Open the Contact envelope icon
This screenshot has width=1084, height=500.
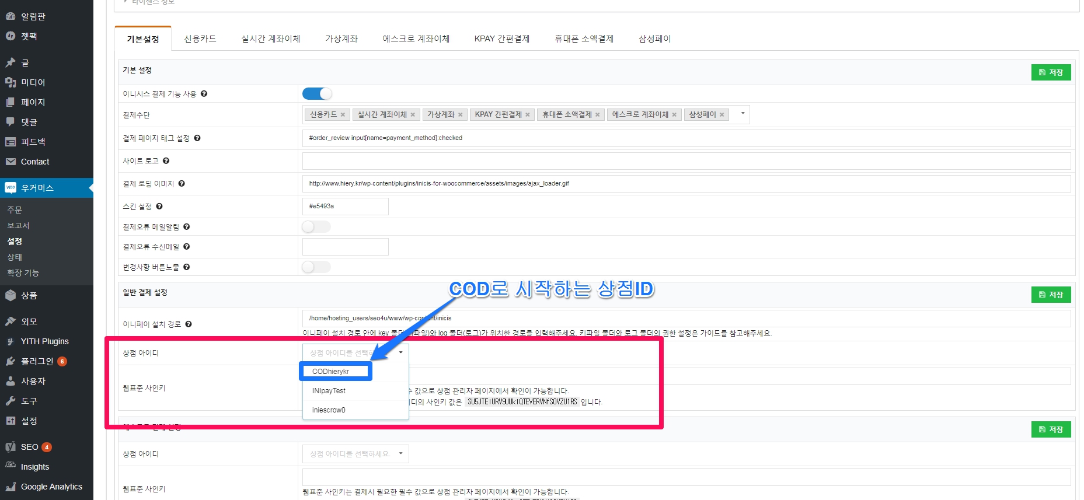pyautogui.click(x=11, y=162)
